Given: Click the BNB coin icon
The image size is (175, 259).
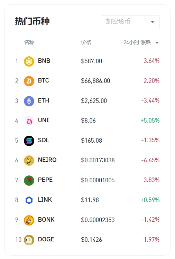Looking at the screenshot, I should pos(29,61).
